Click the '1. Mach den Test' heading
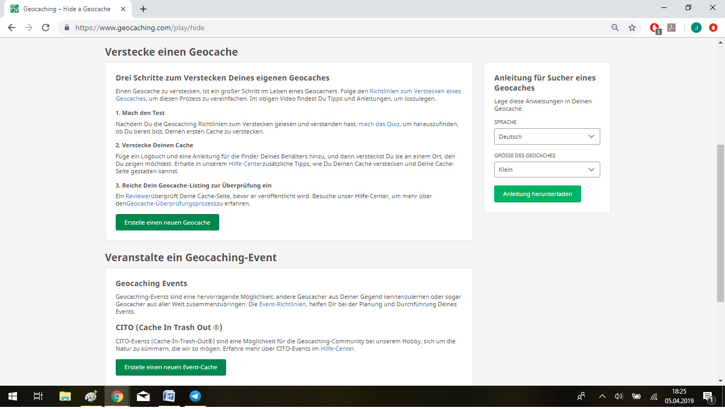This screenshot has height=409, width=725. (140, 113)
